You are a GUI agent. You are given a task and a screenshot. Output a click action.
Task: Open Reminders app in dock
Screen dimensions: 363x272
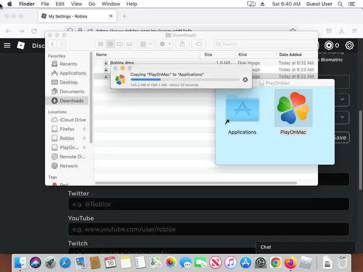click(140, 263)
